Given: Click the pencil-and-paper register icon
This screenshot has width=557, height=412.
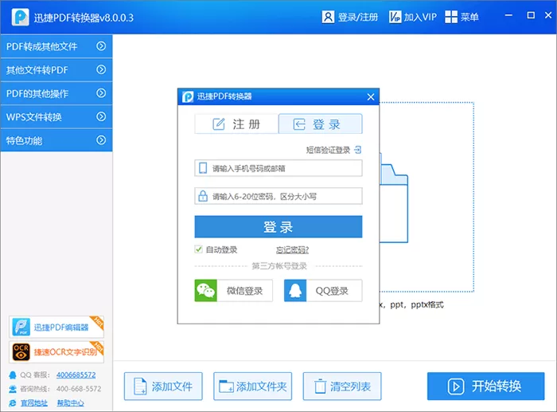Looking at the screenshot, I should click(219, 124).
